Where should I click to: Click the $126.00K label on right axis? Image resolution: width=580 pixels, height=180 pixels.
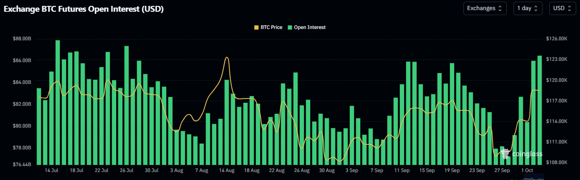click(x=557, y=39)
